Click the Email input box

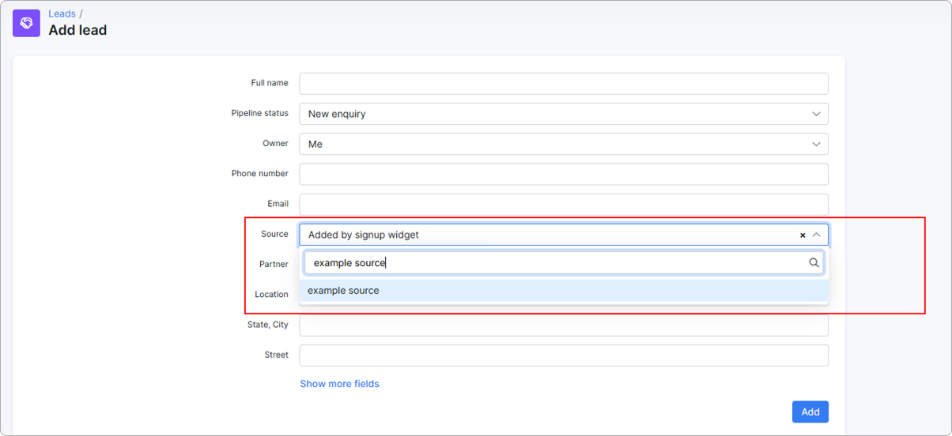point(563,205)
